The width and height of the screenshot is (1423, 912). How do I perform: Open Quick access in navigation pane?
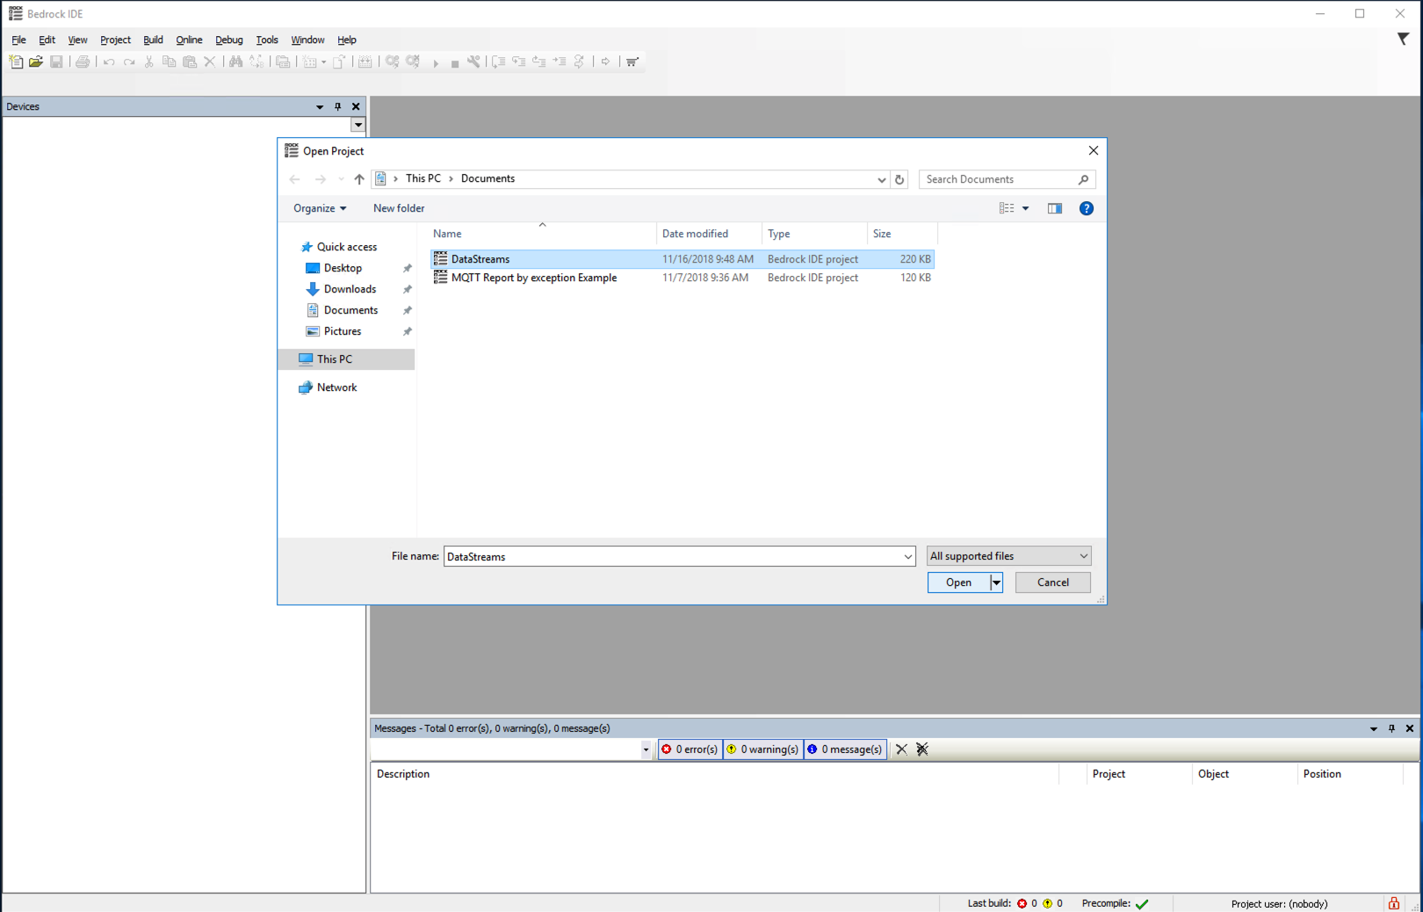point(347,247)
